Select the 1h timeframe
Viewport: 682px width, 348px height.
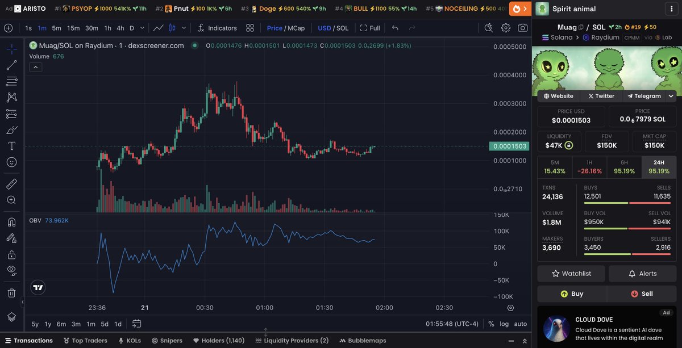(107, 28)
